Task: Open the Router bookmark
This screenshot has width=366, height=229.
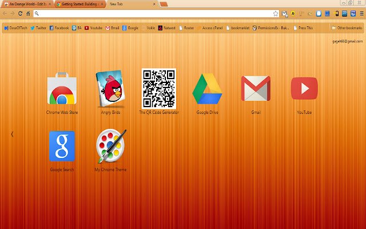Action: point(186,28)
